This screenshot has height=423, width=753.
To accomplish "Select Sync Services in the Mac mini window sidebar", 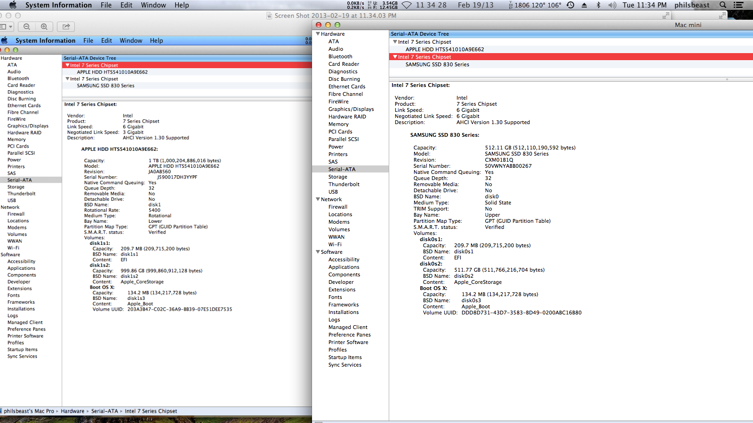I will point(345,365).
